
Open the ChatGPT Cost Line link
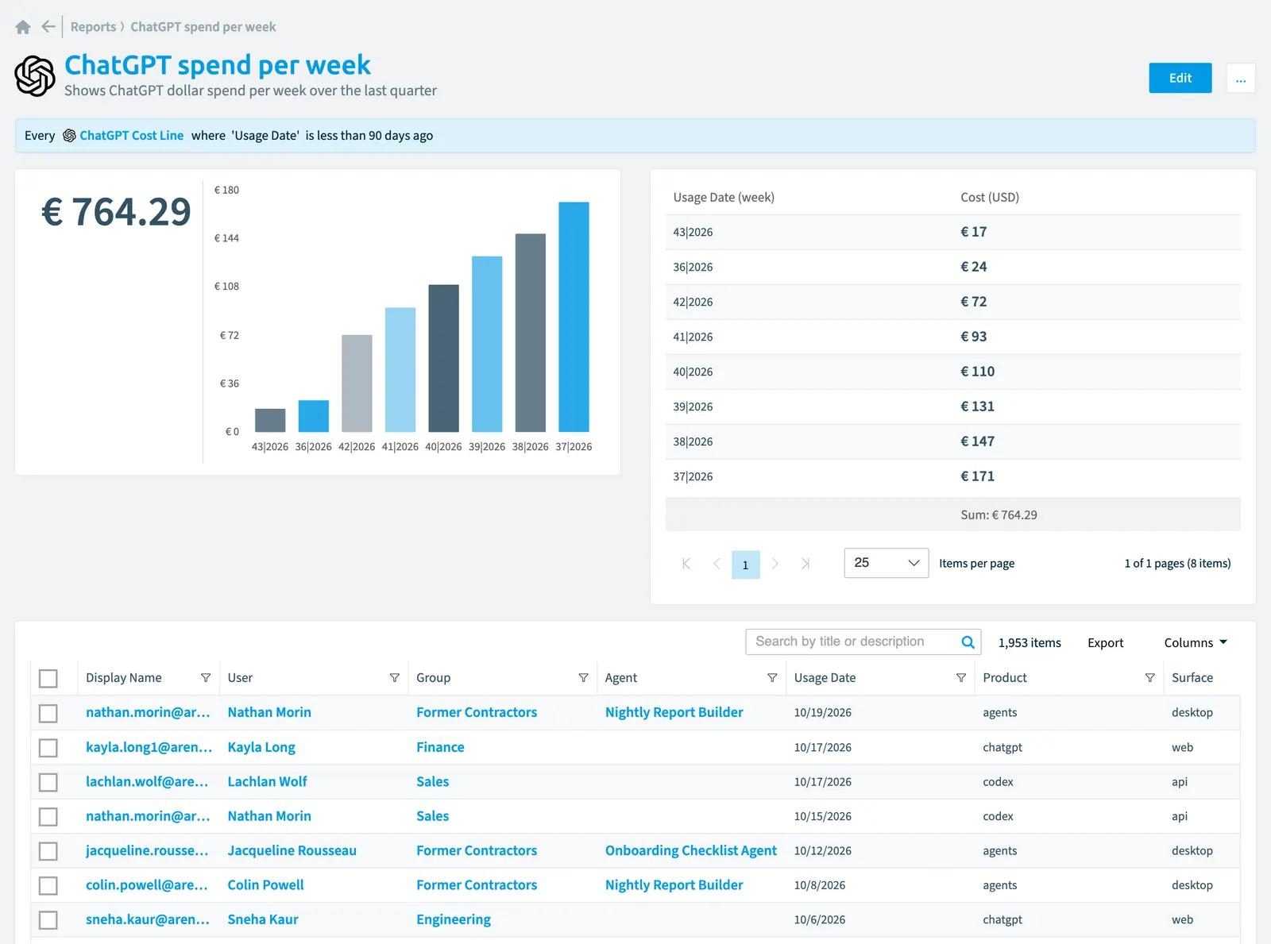tap(131, 136)
